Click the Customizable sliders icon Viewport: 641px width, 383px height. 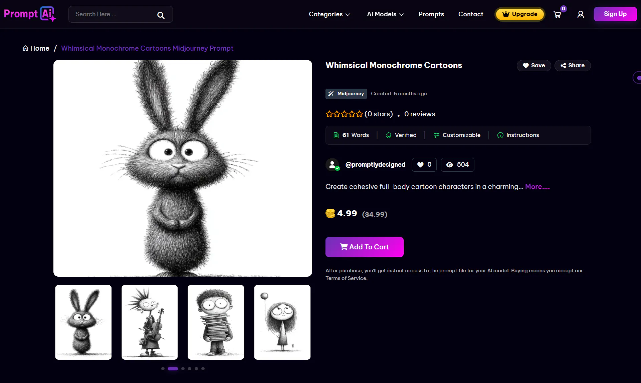436,135
